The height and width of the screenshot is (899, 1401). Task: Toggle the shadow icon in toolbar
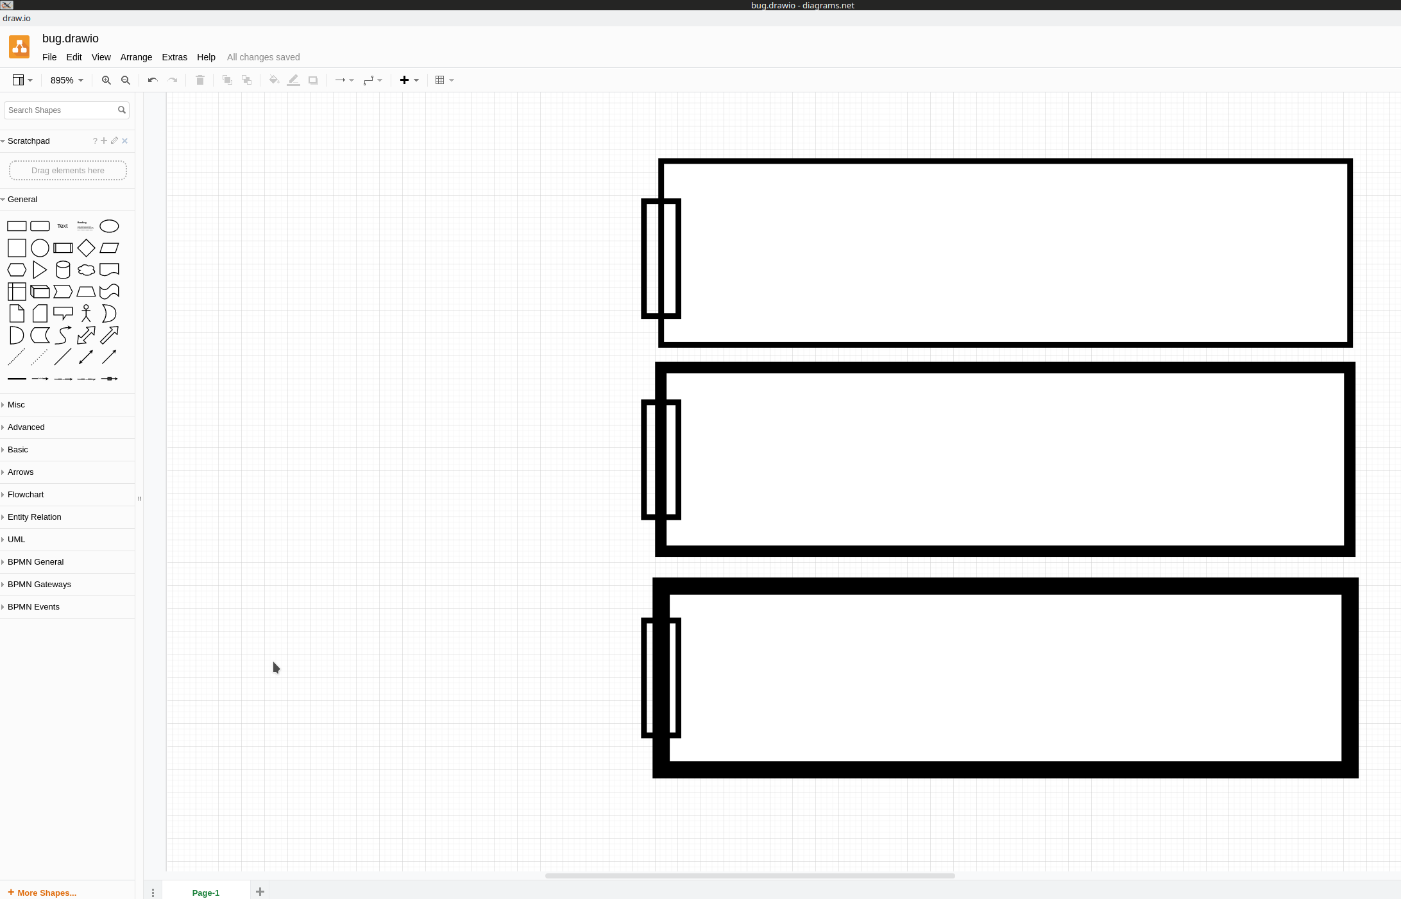coord(313,80)
